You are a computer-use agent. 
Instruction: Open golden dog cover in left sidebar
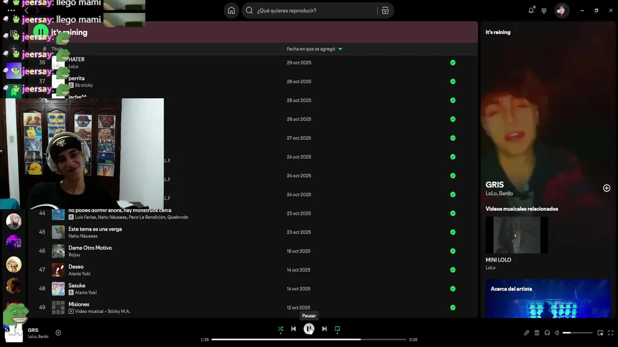pos(14,264)
